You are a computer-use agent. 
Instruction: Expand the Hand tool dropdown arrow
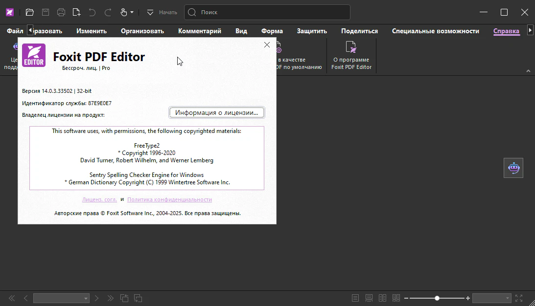point(132,12)
